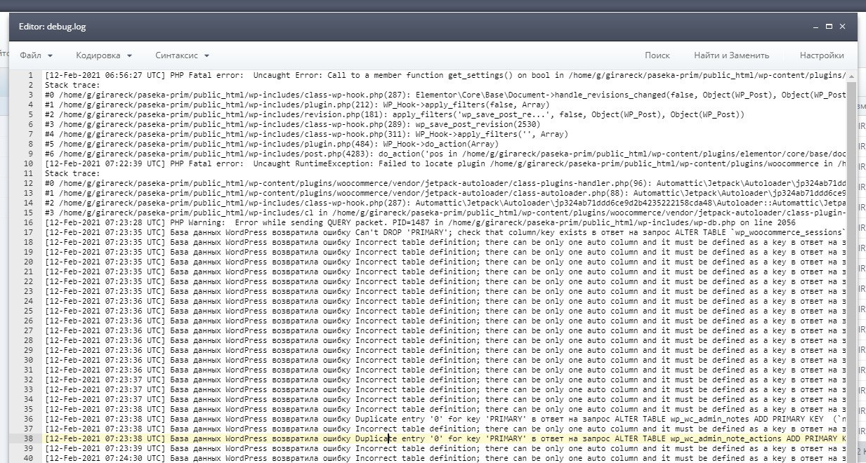Click the '07:24:30 UTC' log line
866x463 pixels.
pos(446,458)
